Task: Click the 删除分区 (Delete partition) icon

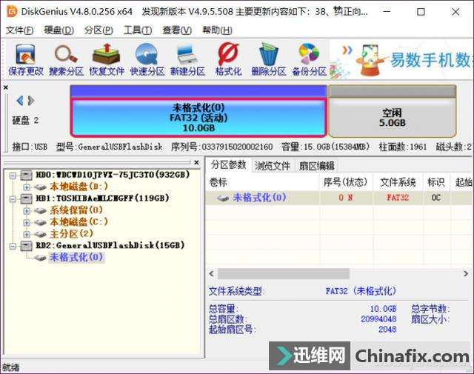Action: (268, 59)
